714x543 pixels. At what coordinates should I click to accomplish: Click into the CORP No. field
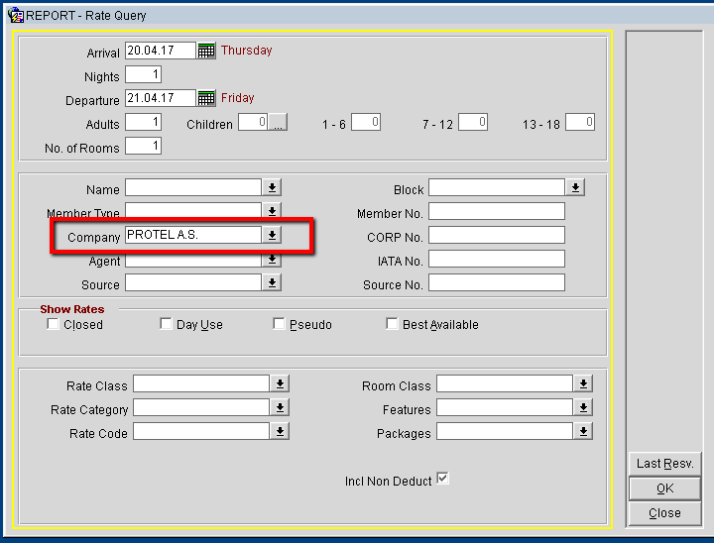tap(497, 235)
